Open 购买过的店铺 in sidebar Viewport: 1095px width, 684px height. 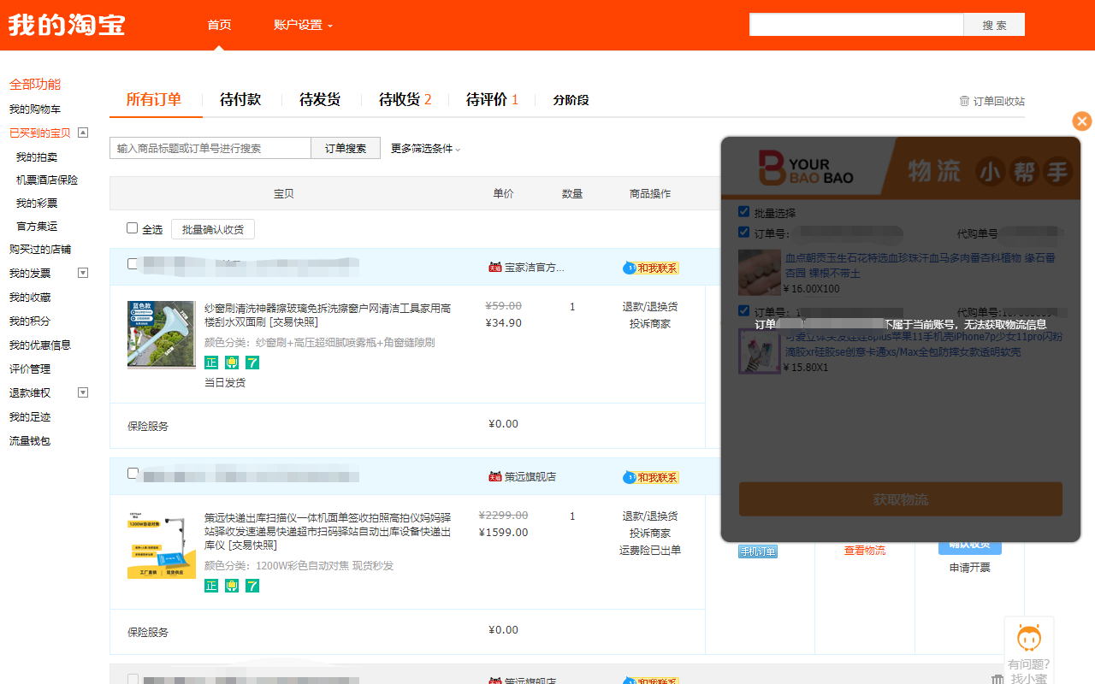[x=40, y=250]
